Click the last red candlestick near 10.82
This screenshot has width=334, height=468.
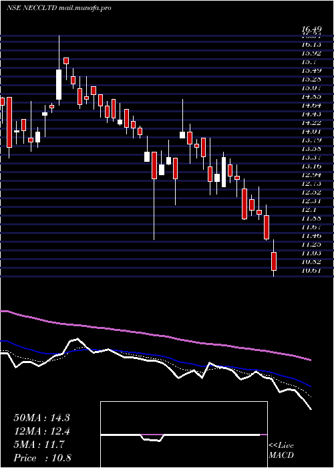point(273,261)
